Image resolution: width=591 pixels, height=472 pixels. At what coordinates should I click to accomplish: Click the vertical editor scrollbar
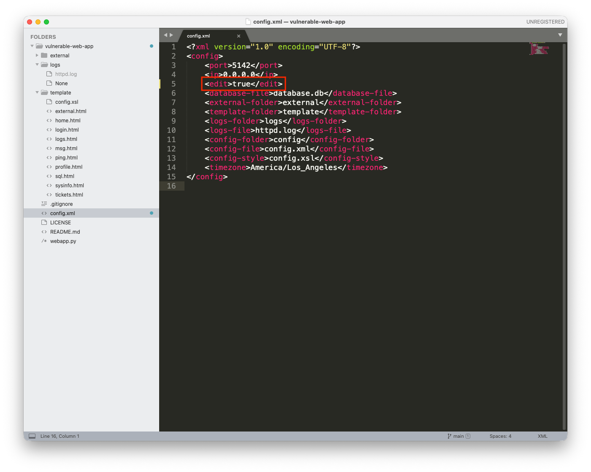tap(564, 236)
